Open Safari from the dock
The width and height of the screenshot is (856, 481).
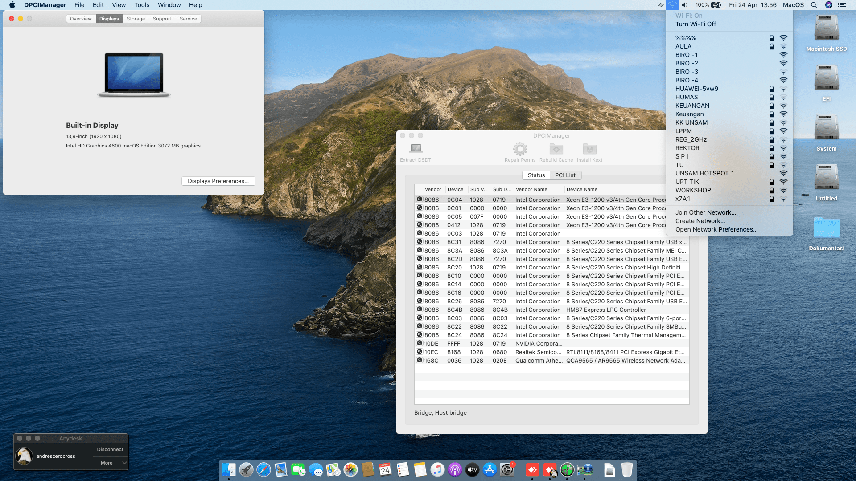(263, 470)
